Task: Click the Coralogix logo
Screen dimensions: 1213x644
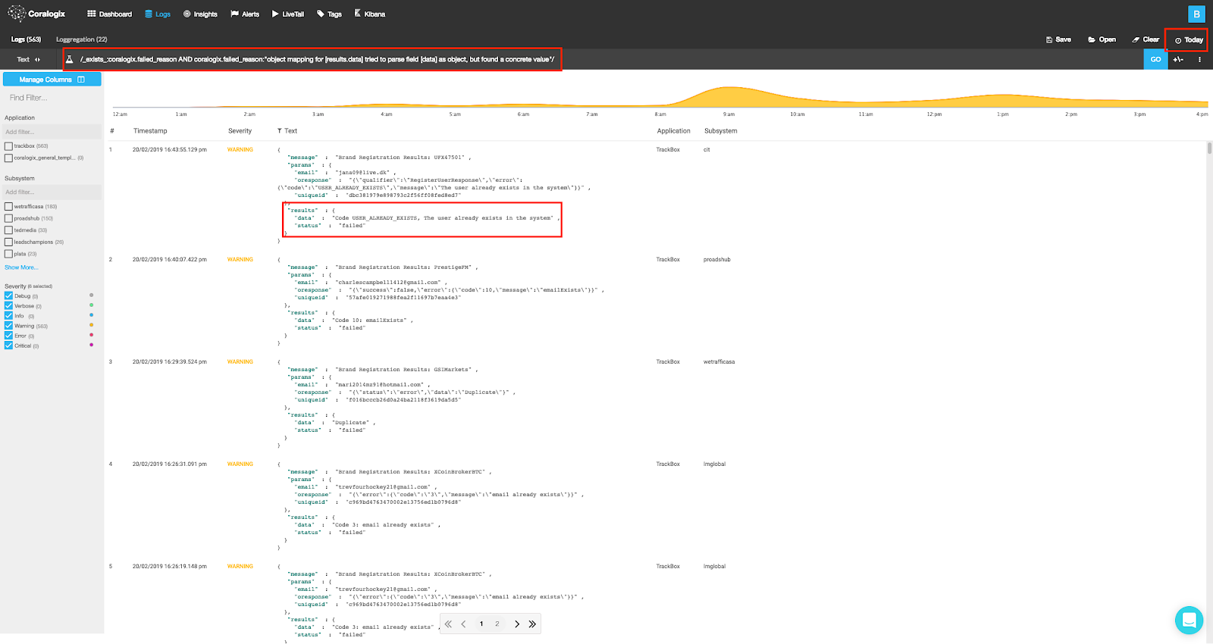Action: tap(36, 14)
